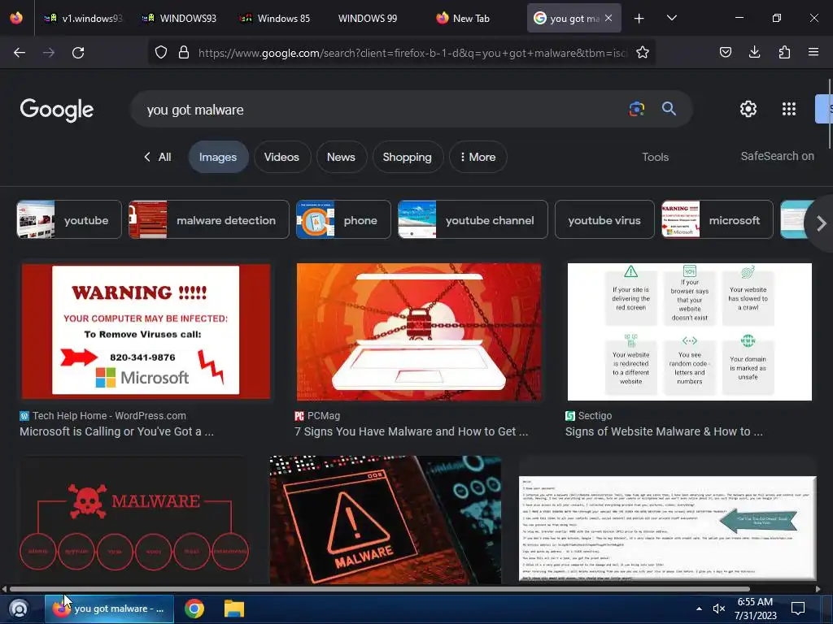
Task: Close the 'you got ma' tab
Action: click(x=608, y=18)
